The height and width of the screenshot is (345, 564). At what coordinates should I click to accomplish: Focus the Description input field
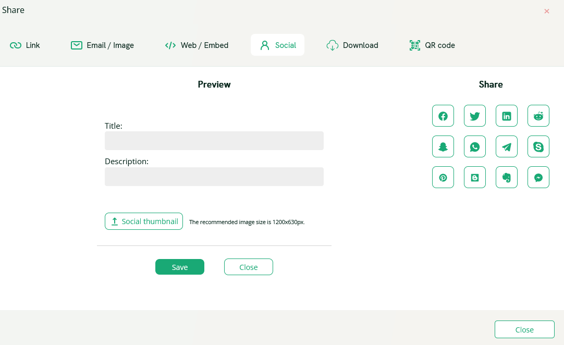[x=214, y=177]
